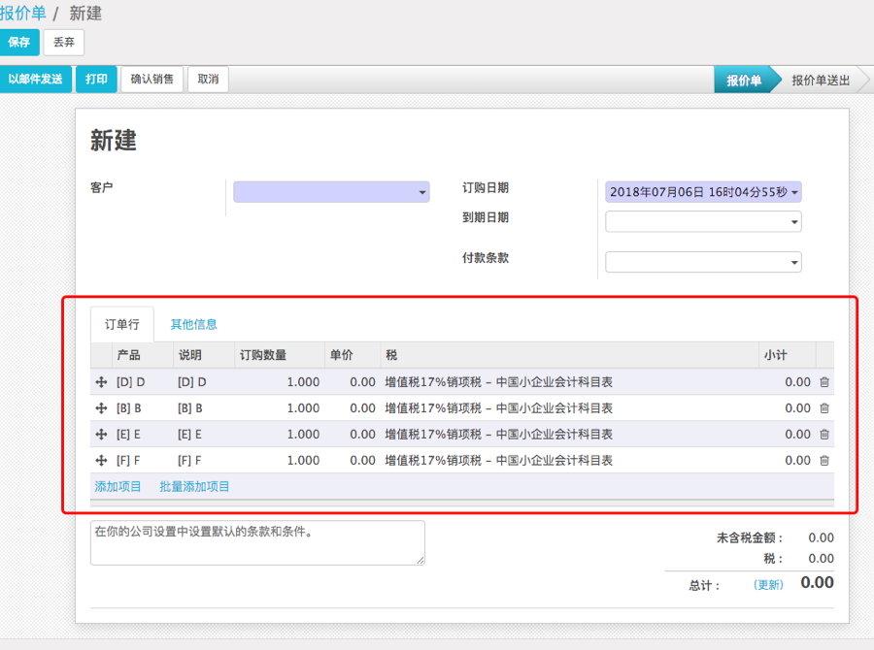Expand the 付款条款 dropdown
The image size is (874, 650).
[703, 262]
